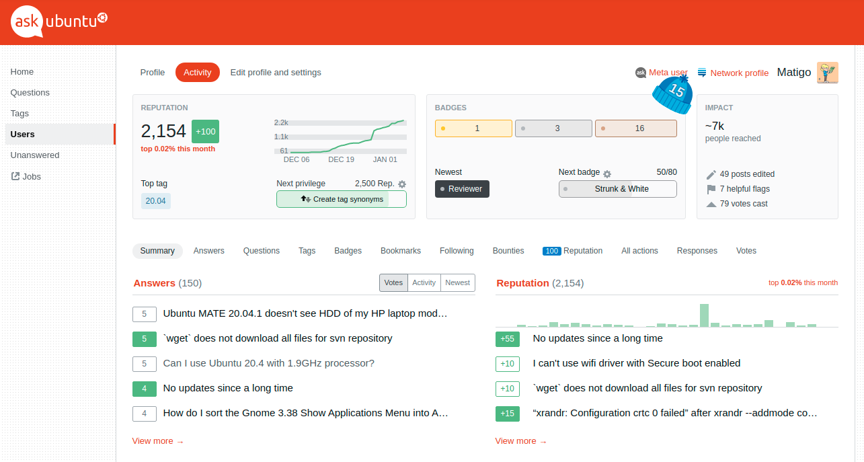Screen dimensions: 864x462
Task: Open the Votes sub-tab
Action: 746,251
